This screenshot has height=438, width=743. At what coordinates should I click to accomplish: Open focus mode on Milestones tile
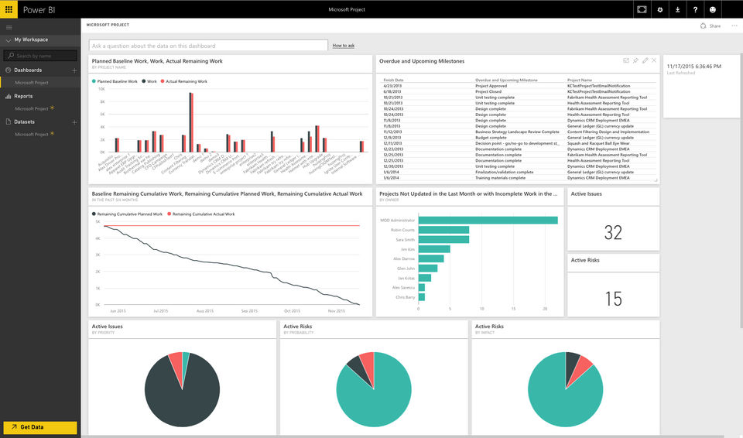pos(626,60)
